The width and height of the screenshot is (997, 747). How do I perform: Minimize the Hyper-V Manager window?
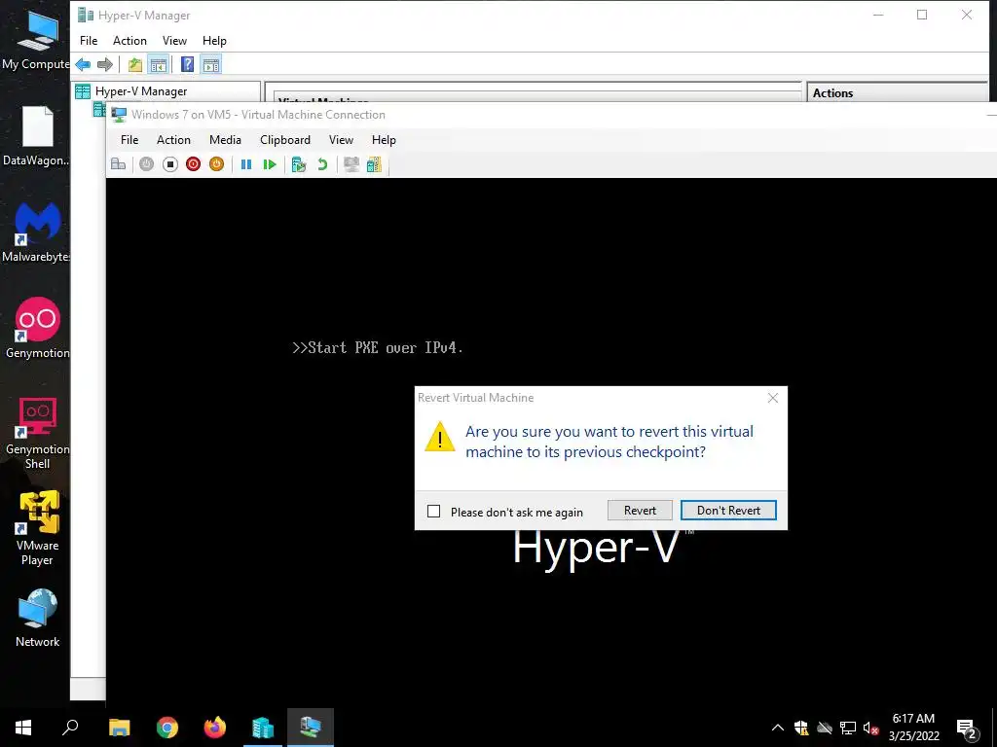coord(878,15)
